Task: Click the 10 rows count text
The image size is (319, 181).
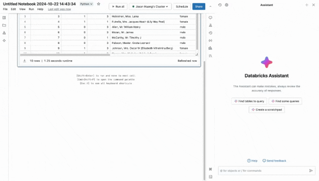Action: [35, 61]
